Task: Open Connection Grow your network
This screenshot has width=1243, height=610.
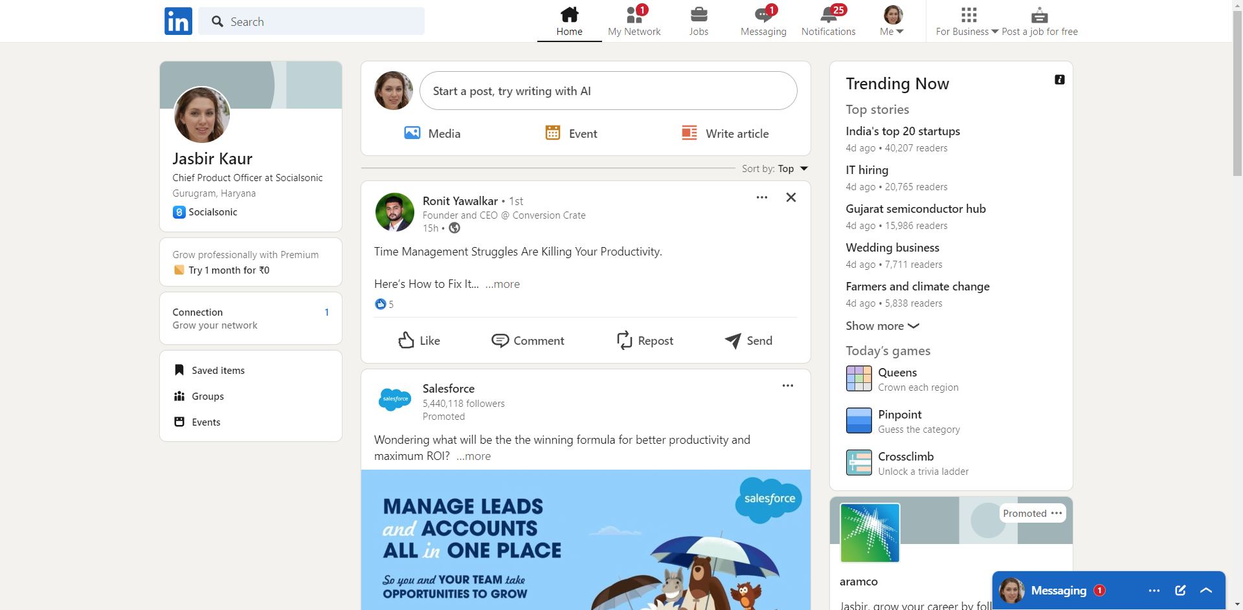Action: pyautogui.click(x=251, y=319)
